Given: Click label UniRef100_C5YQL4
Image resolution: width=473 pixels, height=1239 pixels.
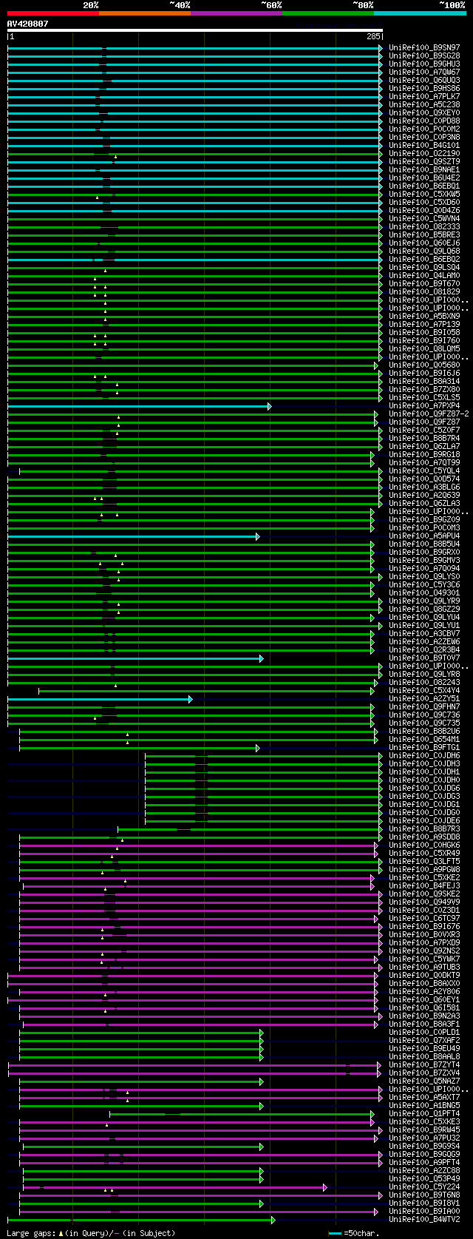Looking at the screenshot, I should (x=424, y=471).
